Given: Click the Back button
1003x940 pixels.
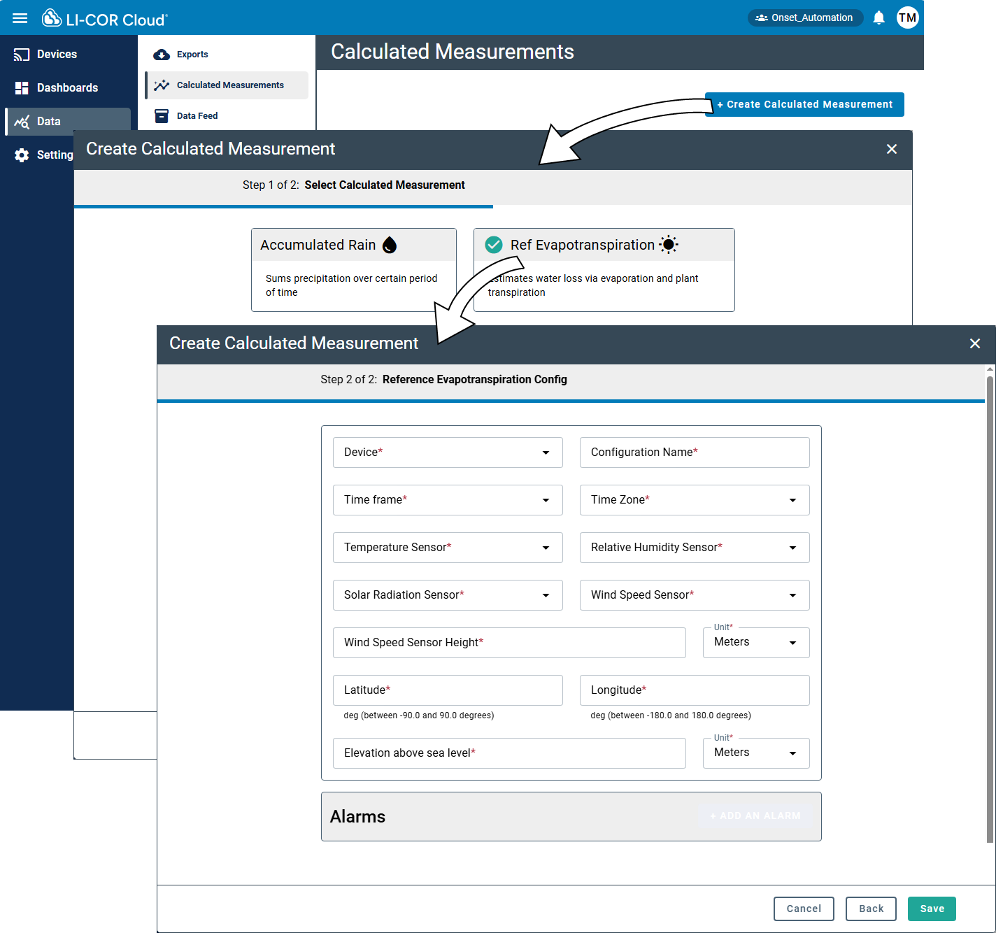Looking at the screenshot, I should click(x=871, y=909).
